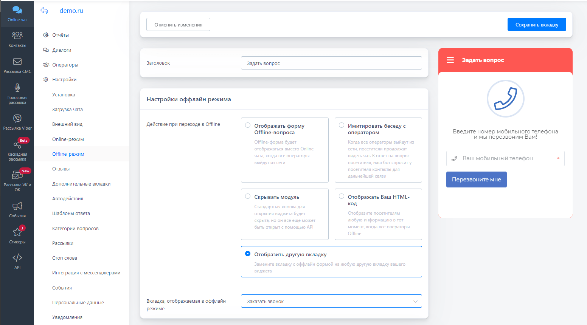Open the Viber mailing icon
Viewport: 587px width, 325px height.
coord(17,118)
